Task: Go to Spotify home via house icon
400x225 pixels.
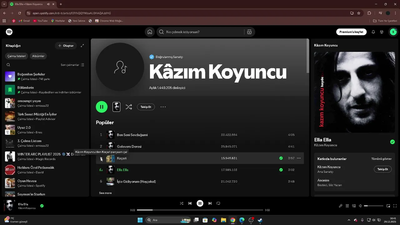Action: (150, 32)
